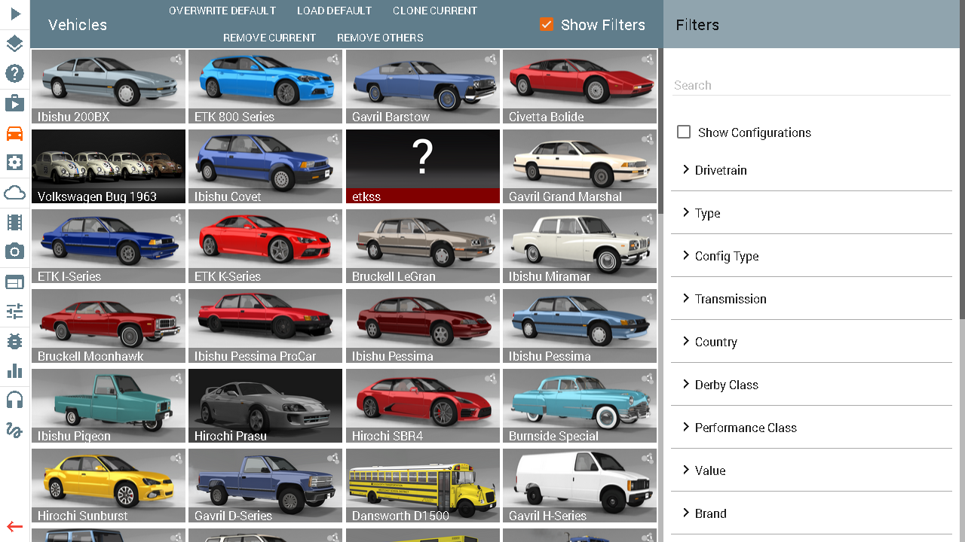
Task: Expand the Country filter
Action: (x=811, y=342)
